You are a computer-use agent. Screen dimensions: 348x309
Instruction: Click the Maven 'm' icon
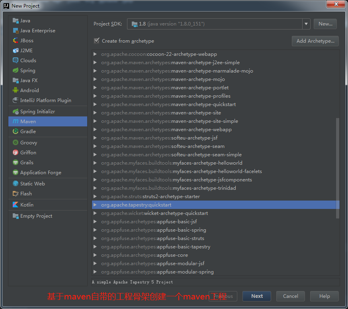tap(16, 121)
